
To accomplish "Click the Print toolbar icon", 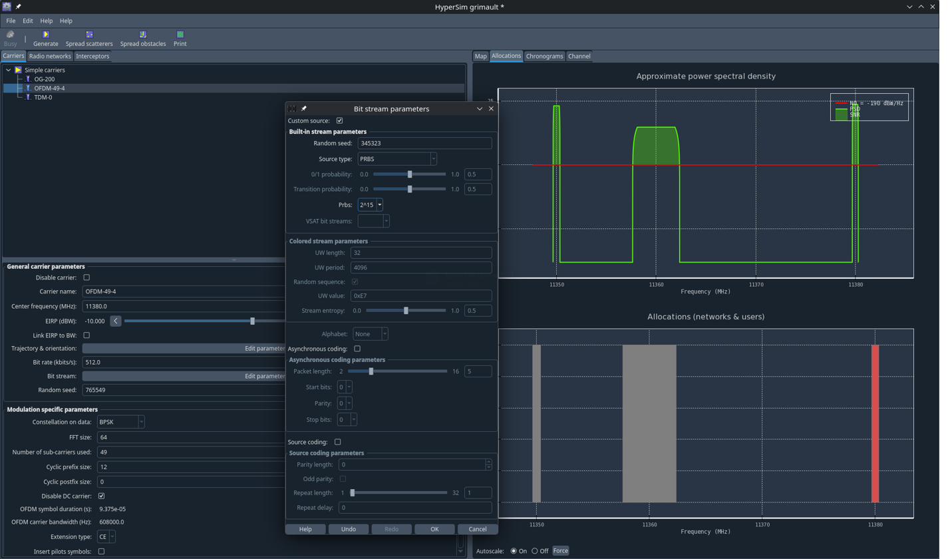I will click(180, 35).
